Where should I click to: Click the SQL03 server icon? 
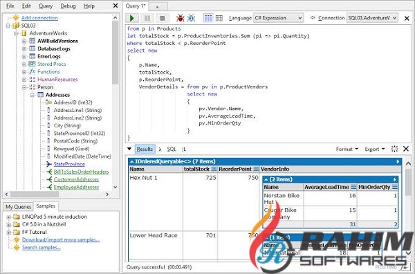(x=16, y=26)
